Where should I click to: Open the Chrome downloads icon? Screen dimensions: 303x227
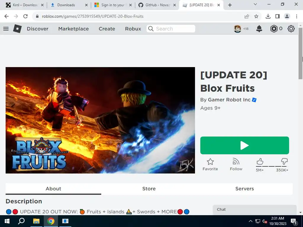[268, 17]
